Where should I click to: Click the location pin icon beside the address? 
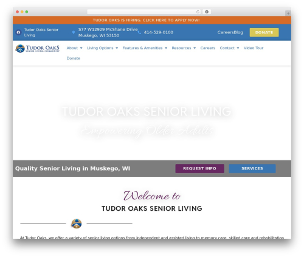coord(74,32)
